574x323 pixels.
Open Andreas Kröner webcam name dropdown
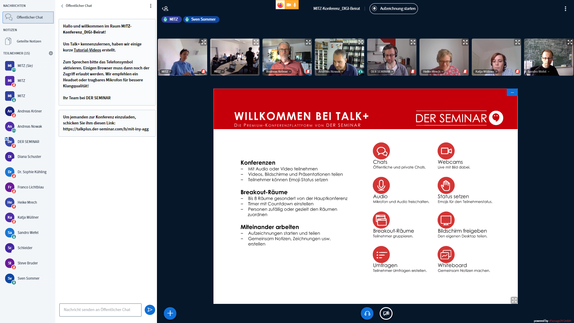(x=278, y=72)
